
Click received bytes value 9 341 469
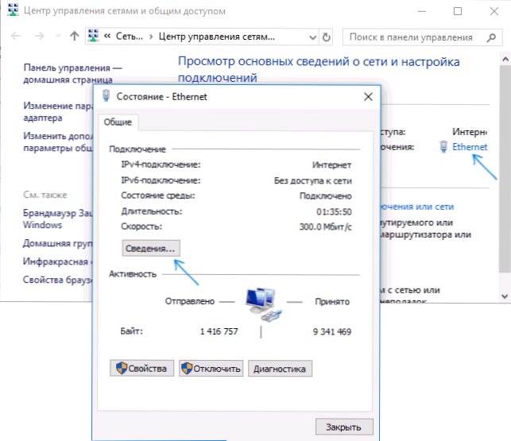click(x=332, y=332)
